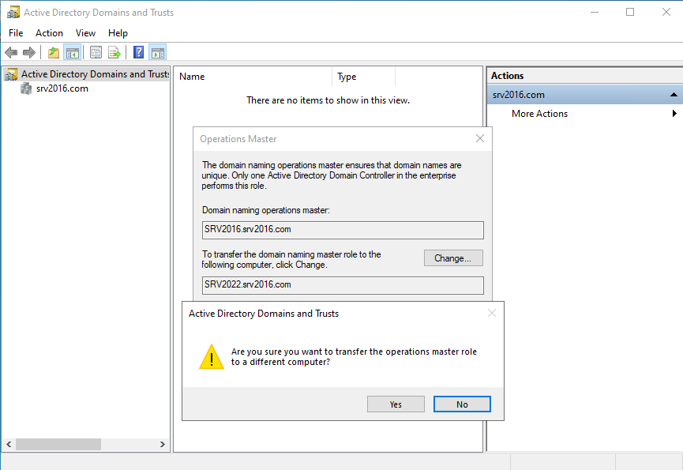Click the Operations Master dialog title

click(238, 139)
